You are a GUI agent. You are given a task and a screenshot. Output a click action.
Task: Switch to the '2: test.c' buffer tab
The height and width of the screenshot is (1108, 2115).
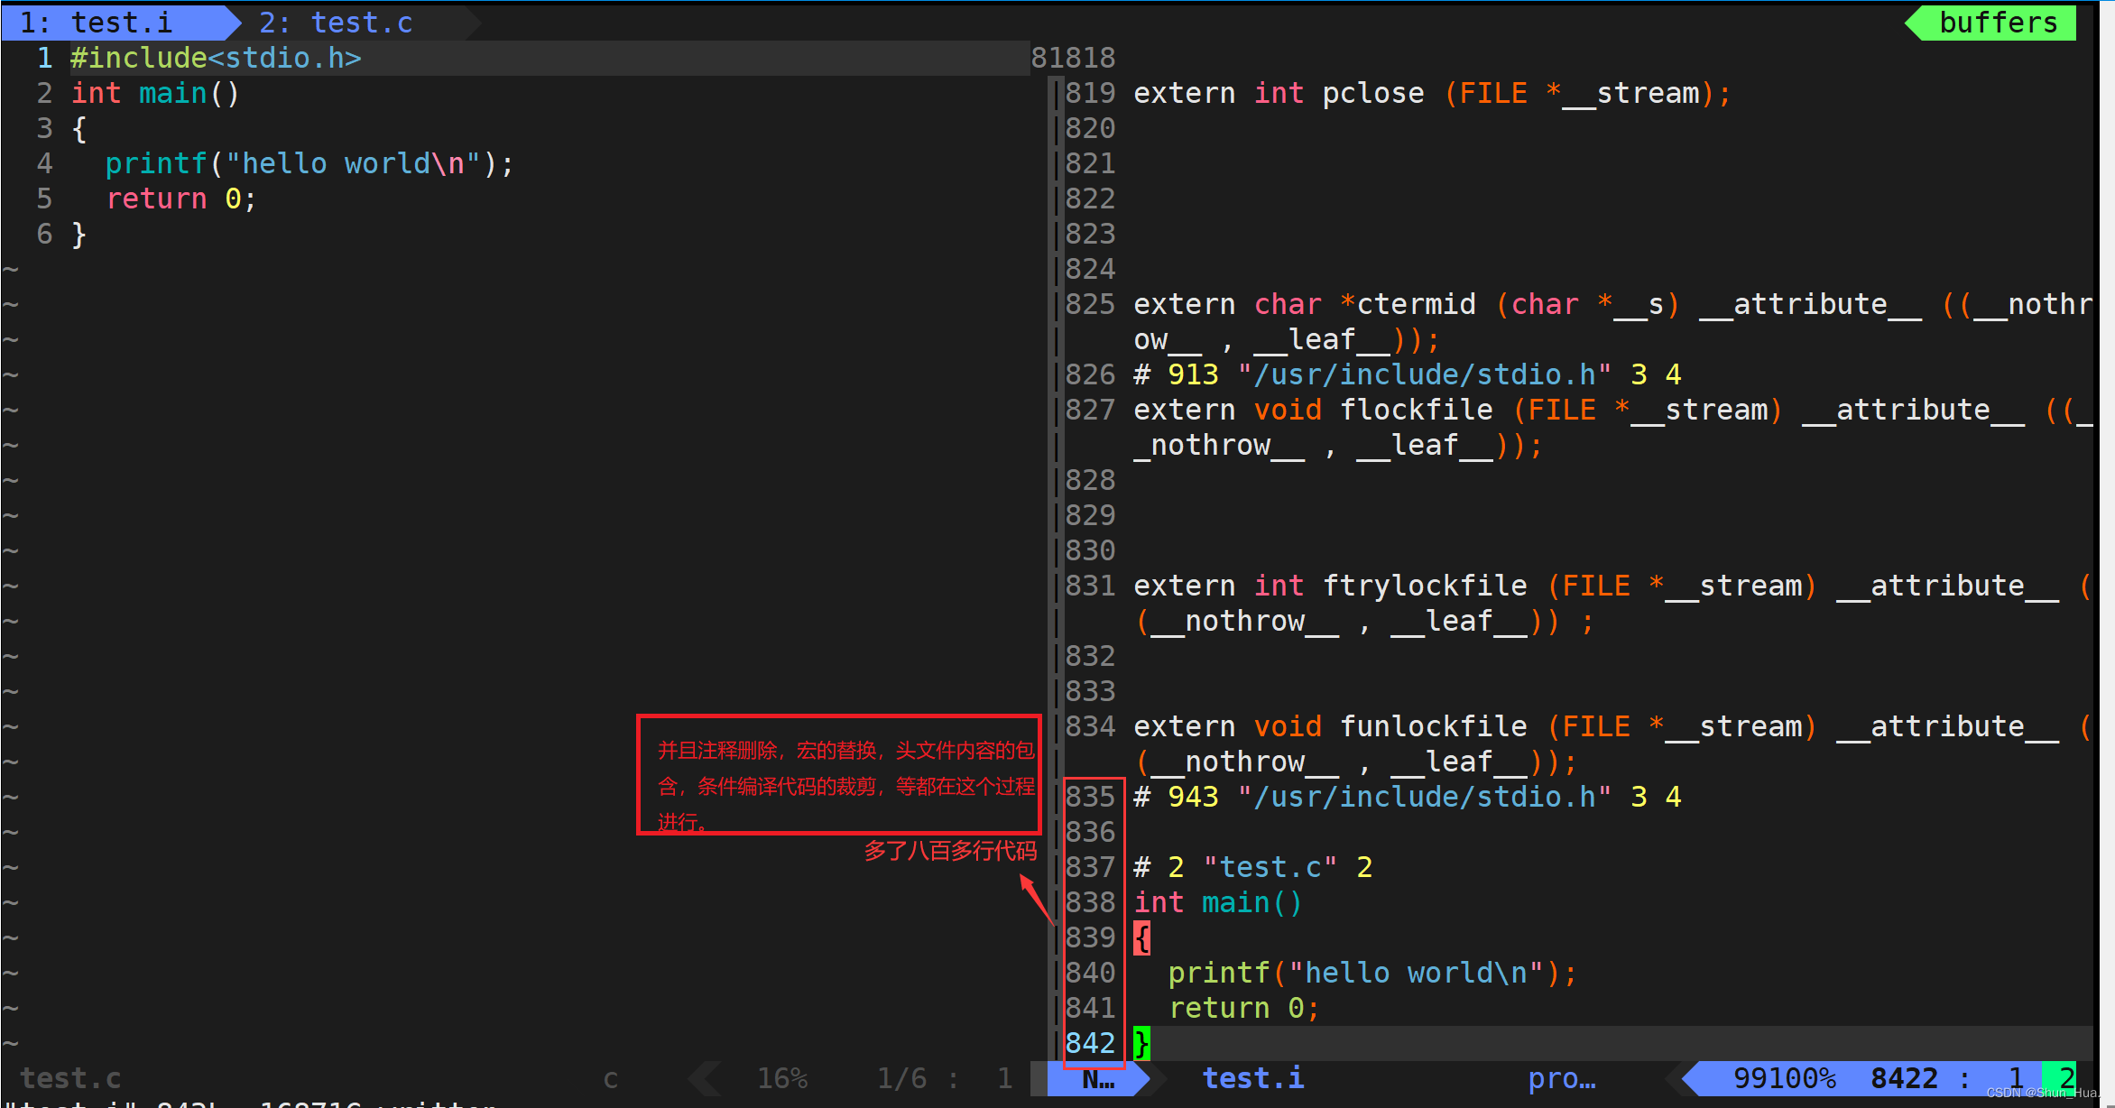336,22
